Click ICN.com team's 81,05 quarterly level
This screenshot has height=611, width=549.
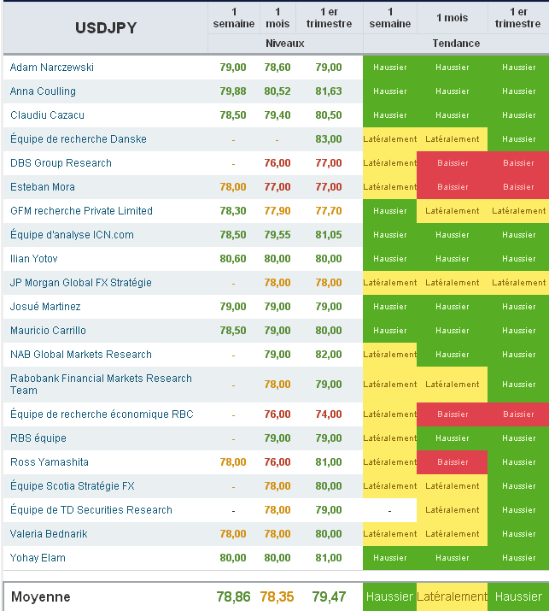click(x=329, y=235)
